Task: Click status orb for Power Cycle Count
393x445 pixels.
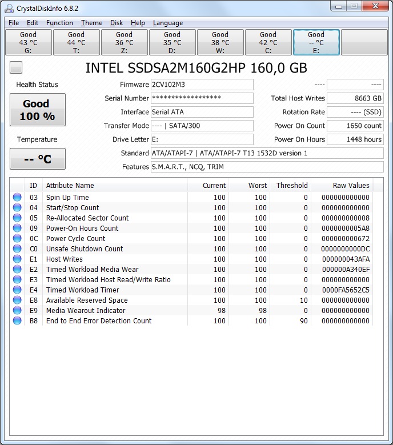Action: (17, 238)
